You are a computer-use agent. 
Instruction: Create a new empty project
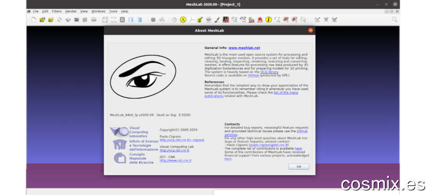pyautogui.click(x=34, y=20)
